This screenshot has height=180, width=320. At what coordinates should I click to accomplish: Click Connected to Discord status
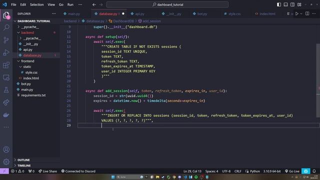click(78, 171)
